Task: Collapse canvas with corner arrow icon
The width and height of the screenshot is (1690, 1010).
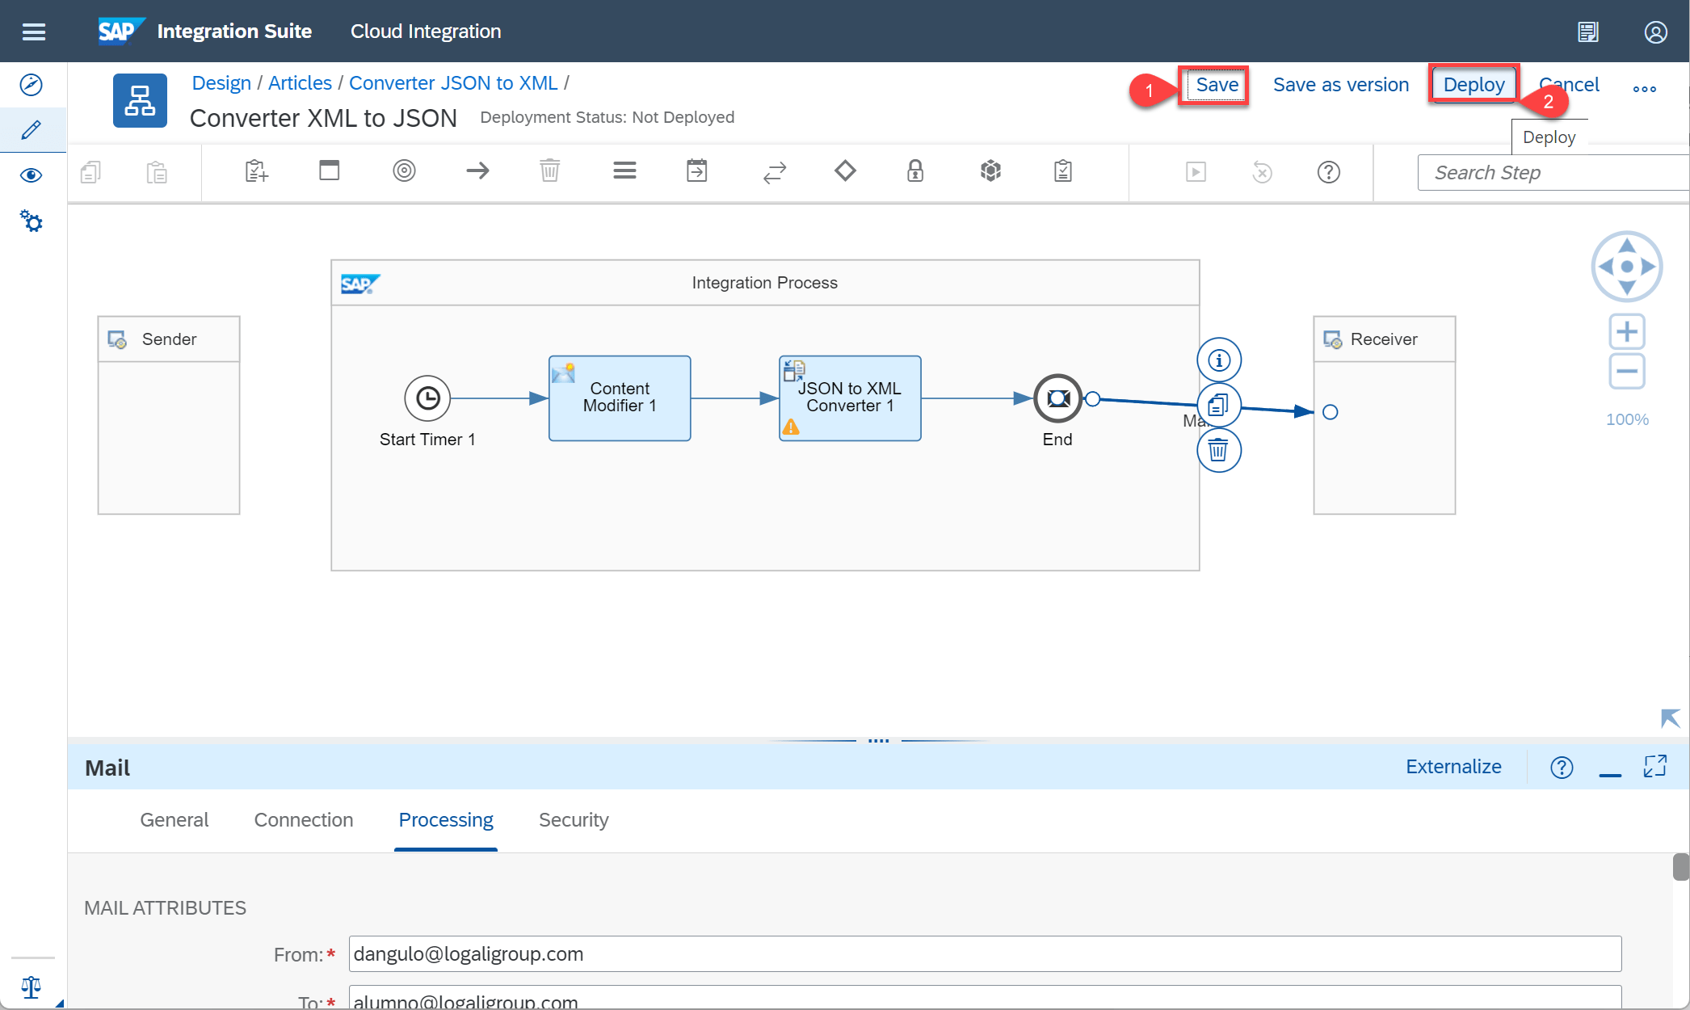Action: click(x=1670, y=718)
